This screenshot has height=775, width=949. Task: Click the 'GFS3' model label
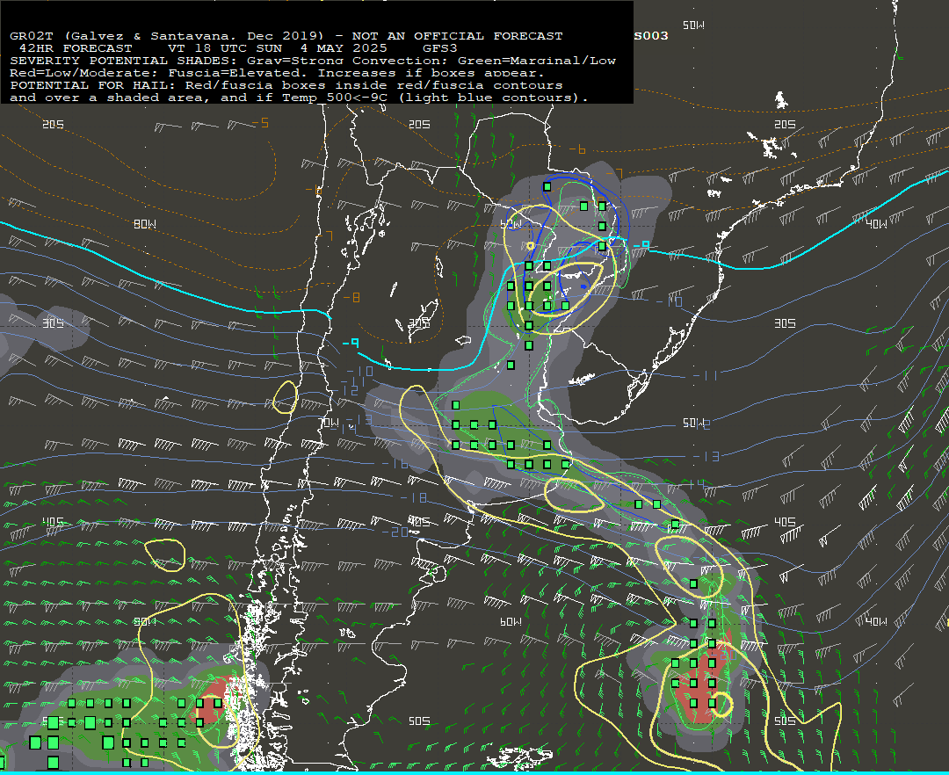coord(440,47)
